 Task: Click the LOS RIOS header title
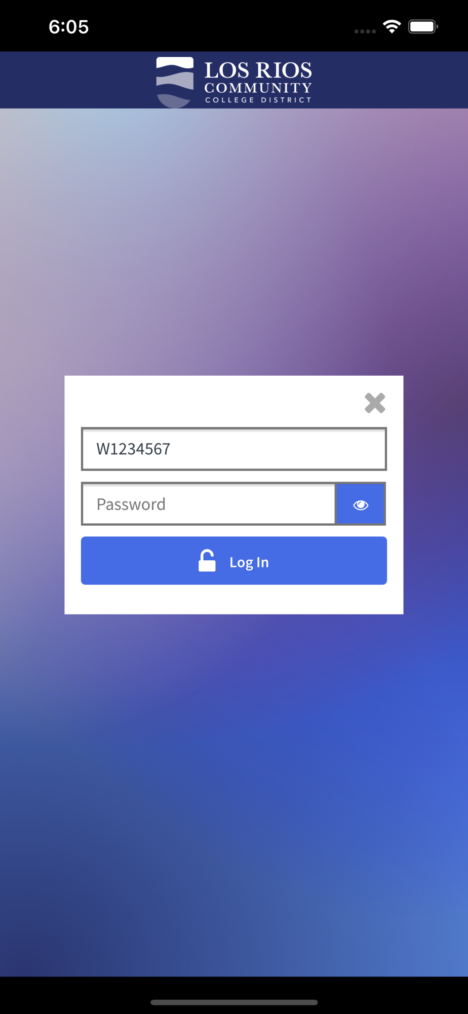point(258,70)
